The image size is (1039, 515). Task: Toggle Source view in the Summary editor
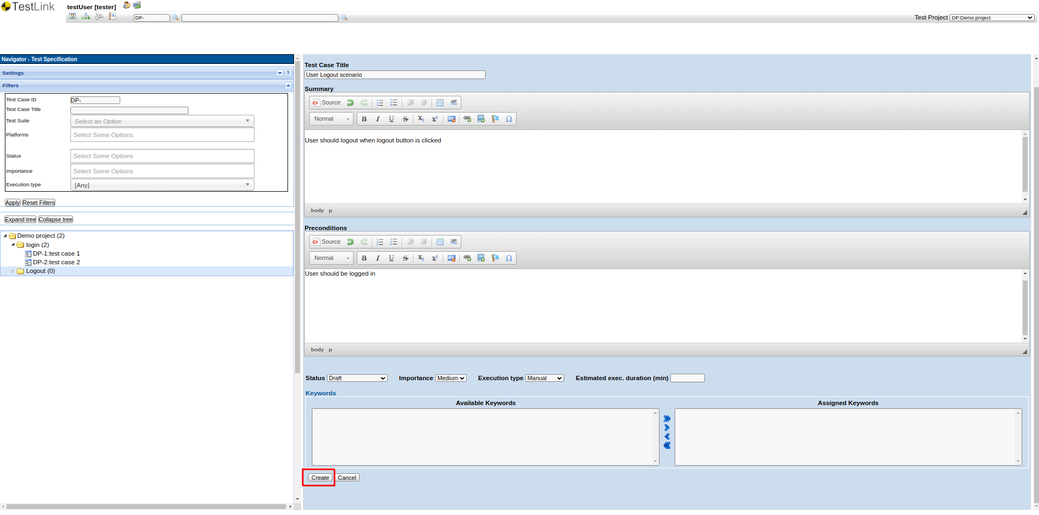(x=326, y=103)
